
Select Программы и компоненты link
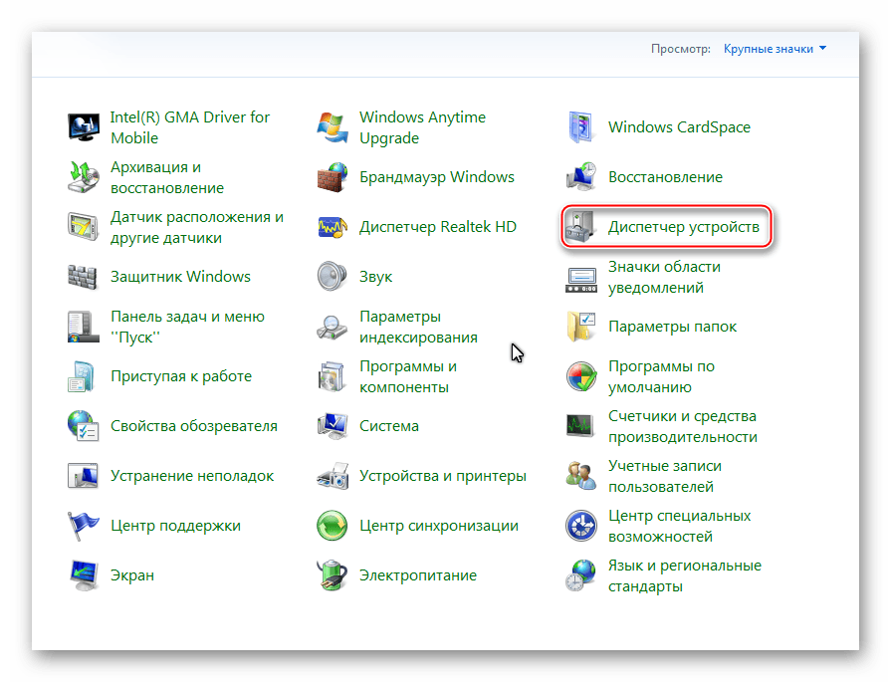point(407,376)
